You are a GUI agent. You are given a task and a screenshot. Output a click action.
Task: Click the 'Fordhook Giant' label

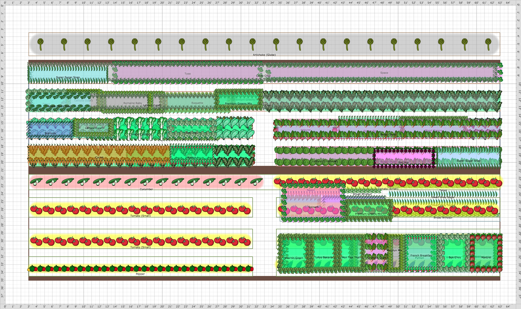point(376,258)
